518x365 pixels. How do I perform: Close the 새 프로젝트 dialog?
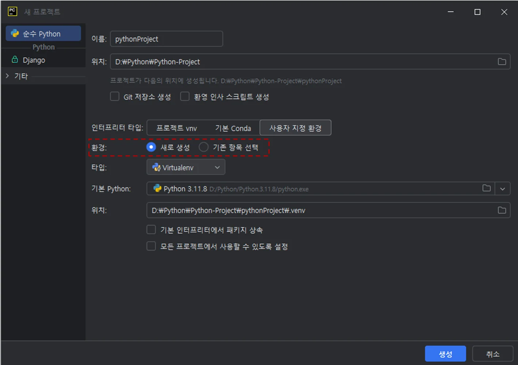pos(504,12)
